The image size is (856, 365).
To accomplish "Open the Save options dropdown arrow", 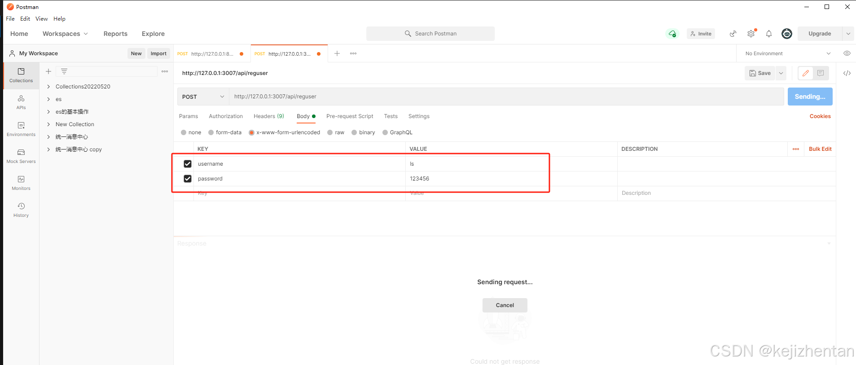I will pyautogui.click(x=781, y=73).
